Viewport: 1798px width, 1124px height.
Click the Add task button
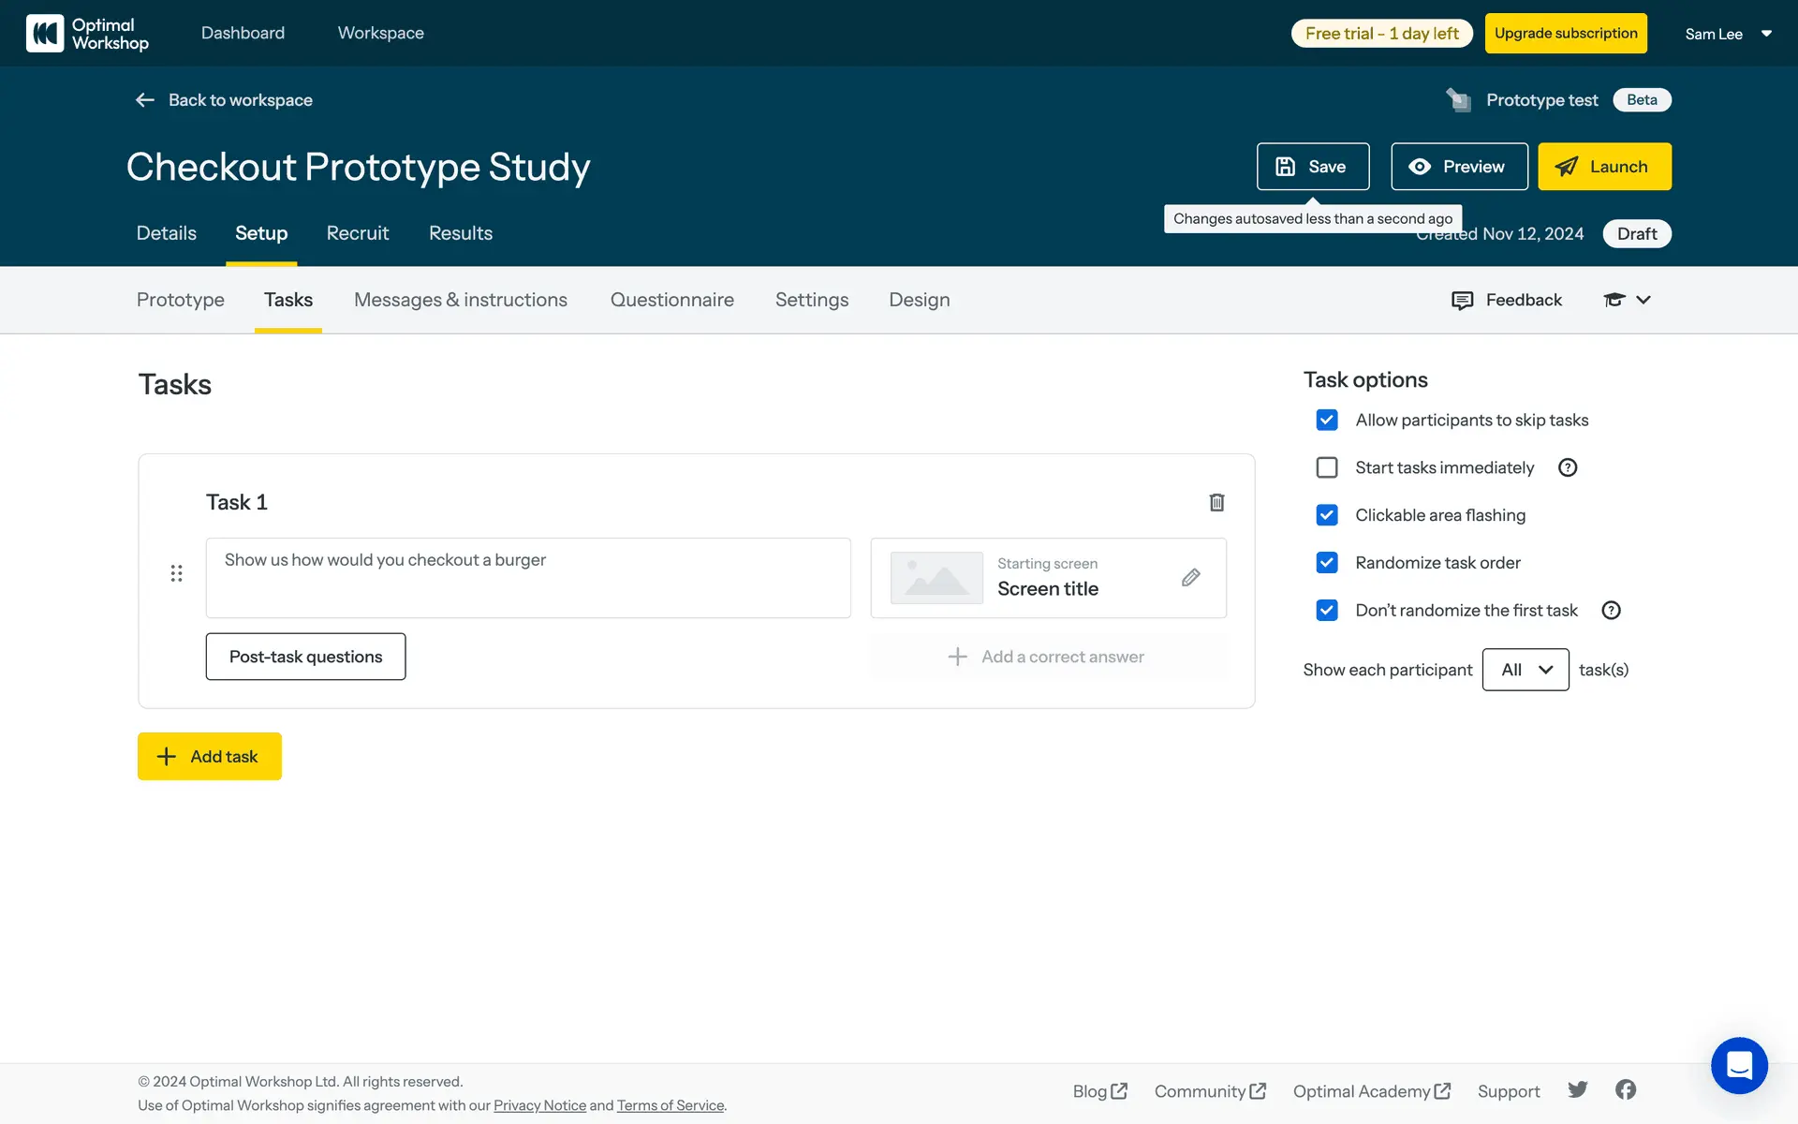pos(210,756)
